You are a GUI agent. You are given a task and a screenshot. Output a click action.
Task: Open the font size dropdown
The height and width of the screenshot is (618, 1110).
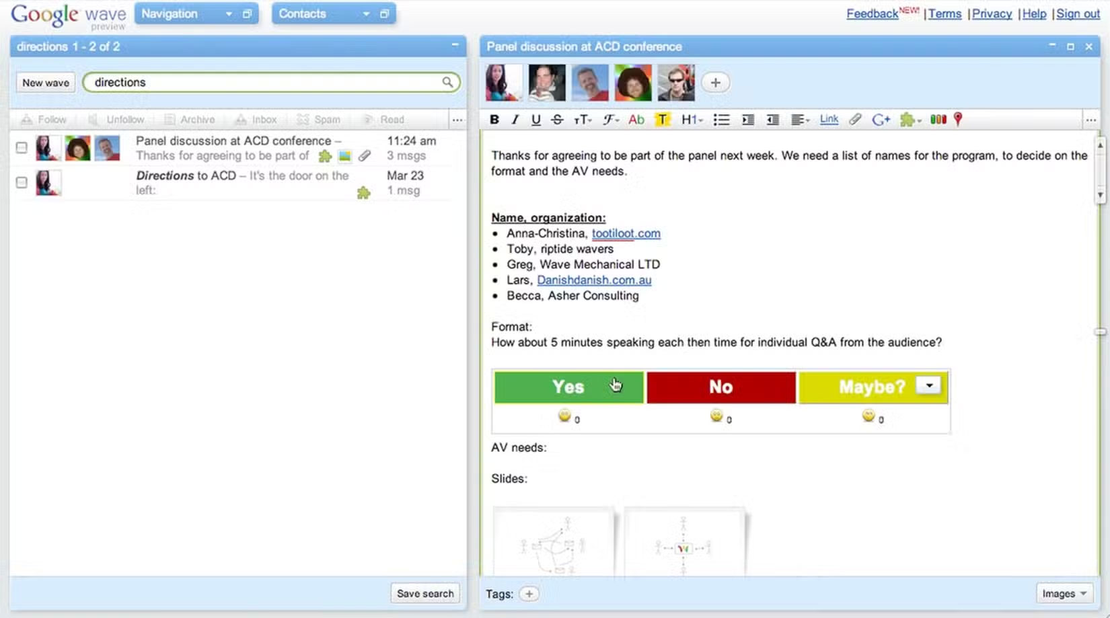tap(583, 120)
